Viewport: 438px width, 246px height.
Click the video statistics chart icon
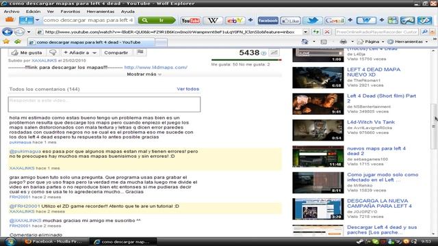coord(274,53)
